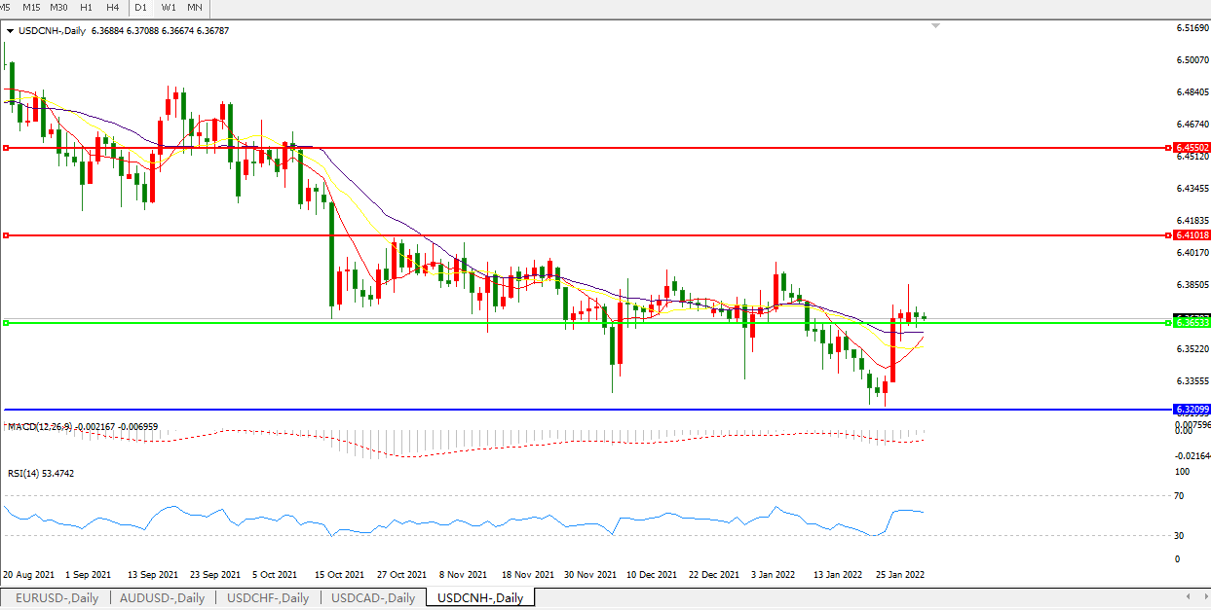Image resolution: width=1211 pixels, height=610 pixels.
Task: Switch to AUDUSD-,Daily chart tab
Action: [163, 598]
